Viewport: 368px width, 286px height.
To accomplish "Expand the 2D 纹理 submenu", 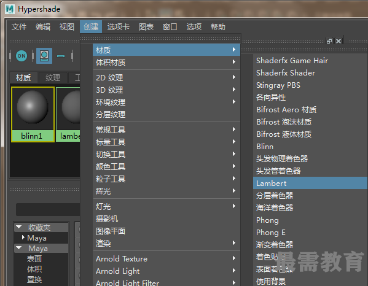I will pyautogui.click(x=166, y=77).
